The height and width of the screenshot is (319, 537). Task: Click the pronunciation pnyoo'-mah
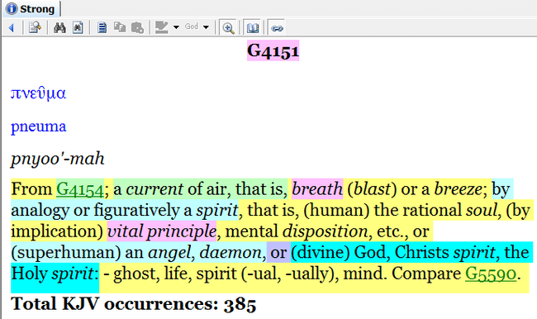58,159
